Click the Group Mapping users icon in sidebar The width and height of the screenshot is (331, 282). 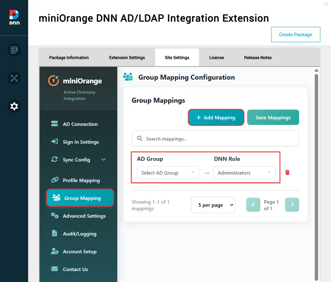pyautogui.click(x=56, y=197)
